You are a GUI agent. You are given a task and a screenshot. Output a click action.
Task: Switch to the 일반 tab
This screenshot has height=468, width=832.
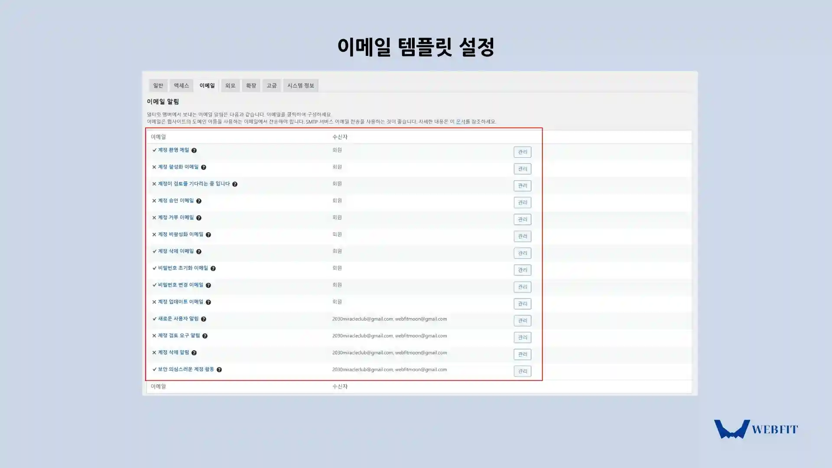pyautogui.click(x=158, y=85)
